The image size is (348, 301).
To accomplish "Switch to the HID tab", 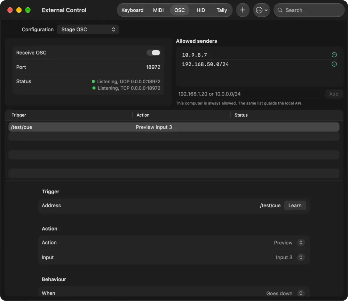I will tap(201, 10).
